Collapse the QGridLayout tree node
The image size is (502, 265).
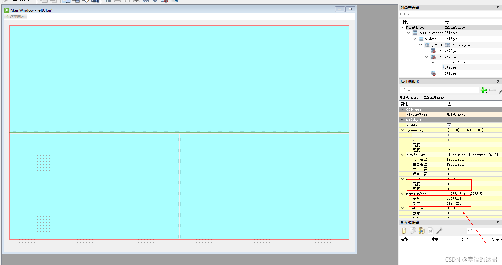pos(421,45)
